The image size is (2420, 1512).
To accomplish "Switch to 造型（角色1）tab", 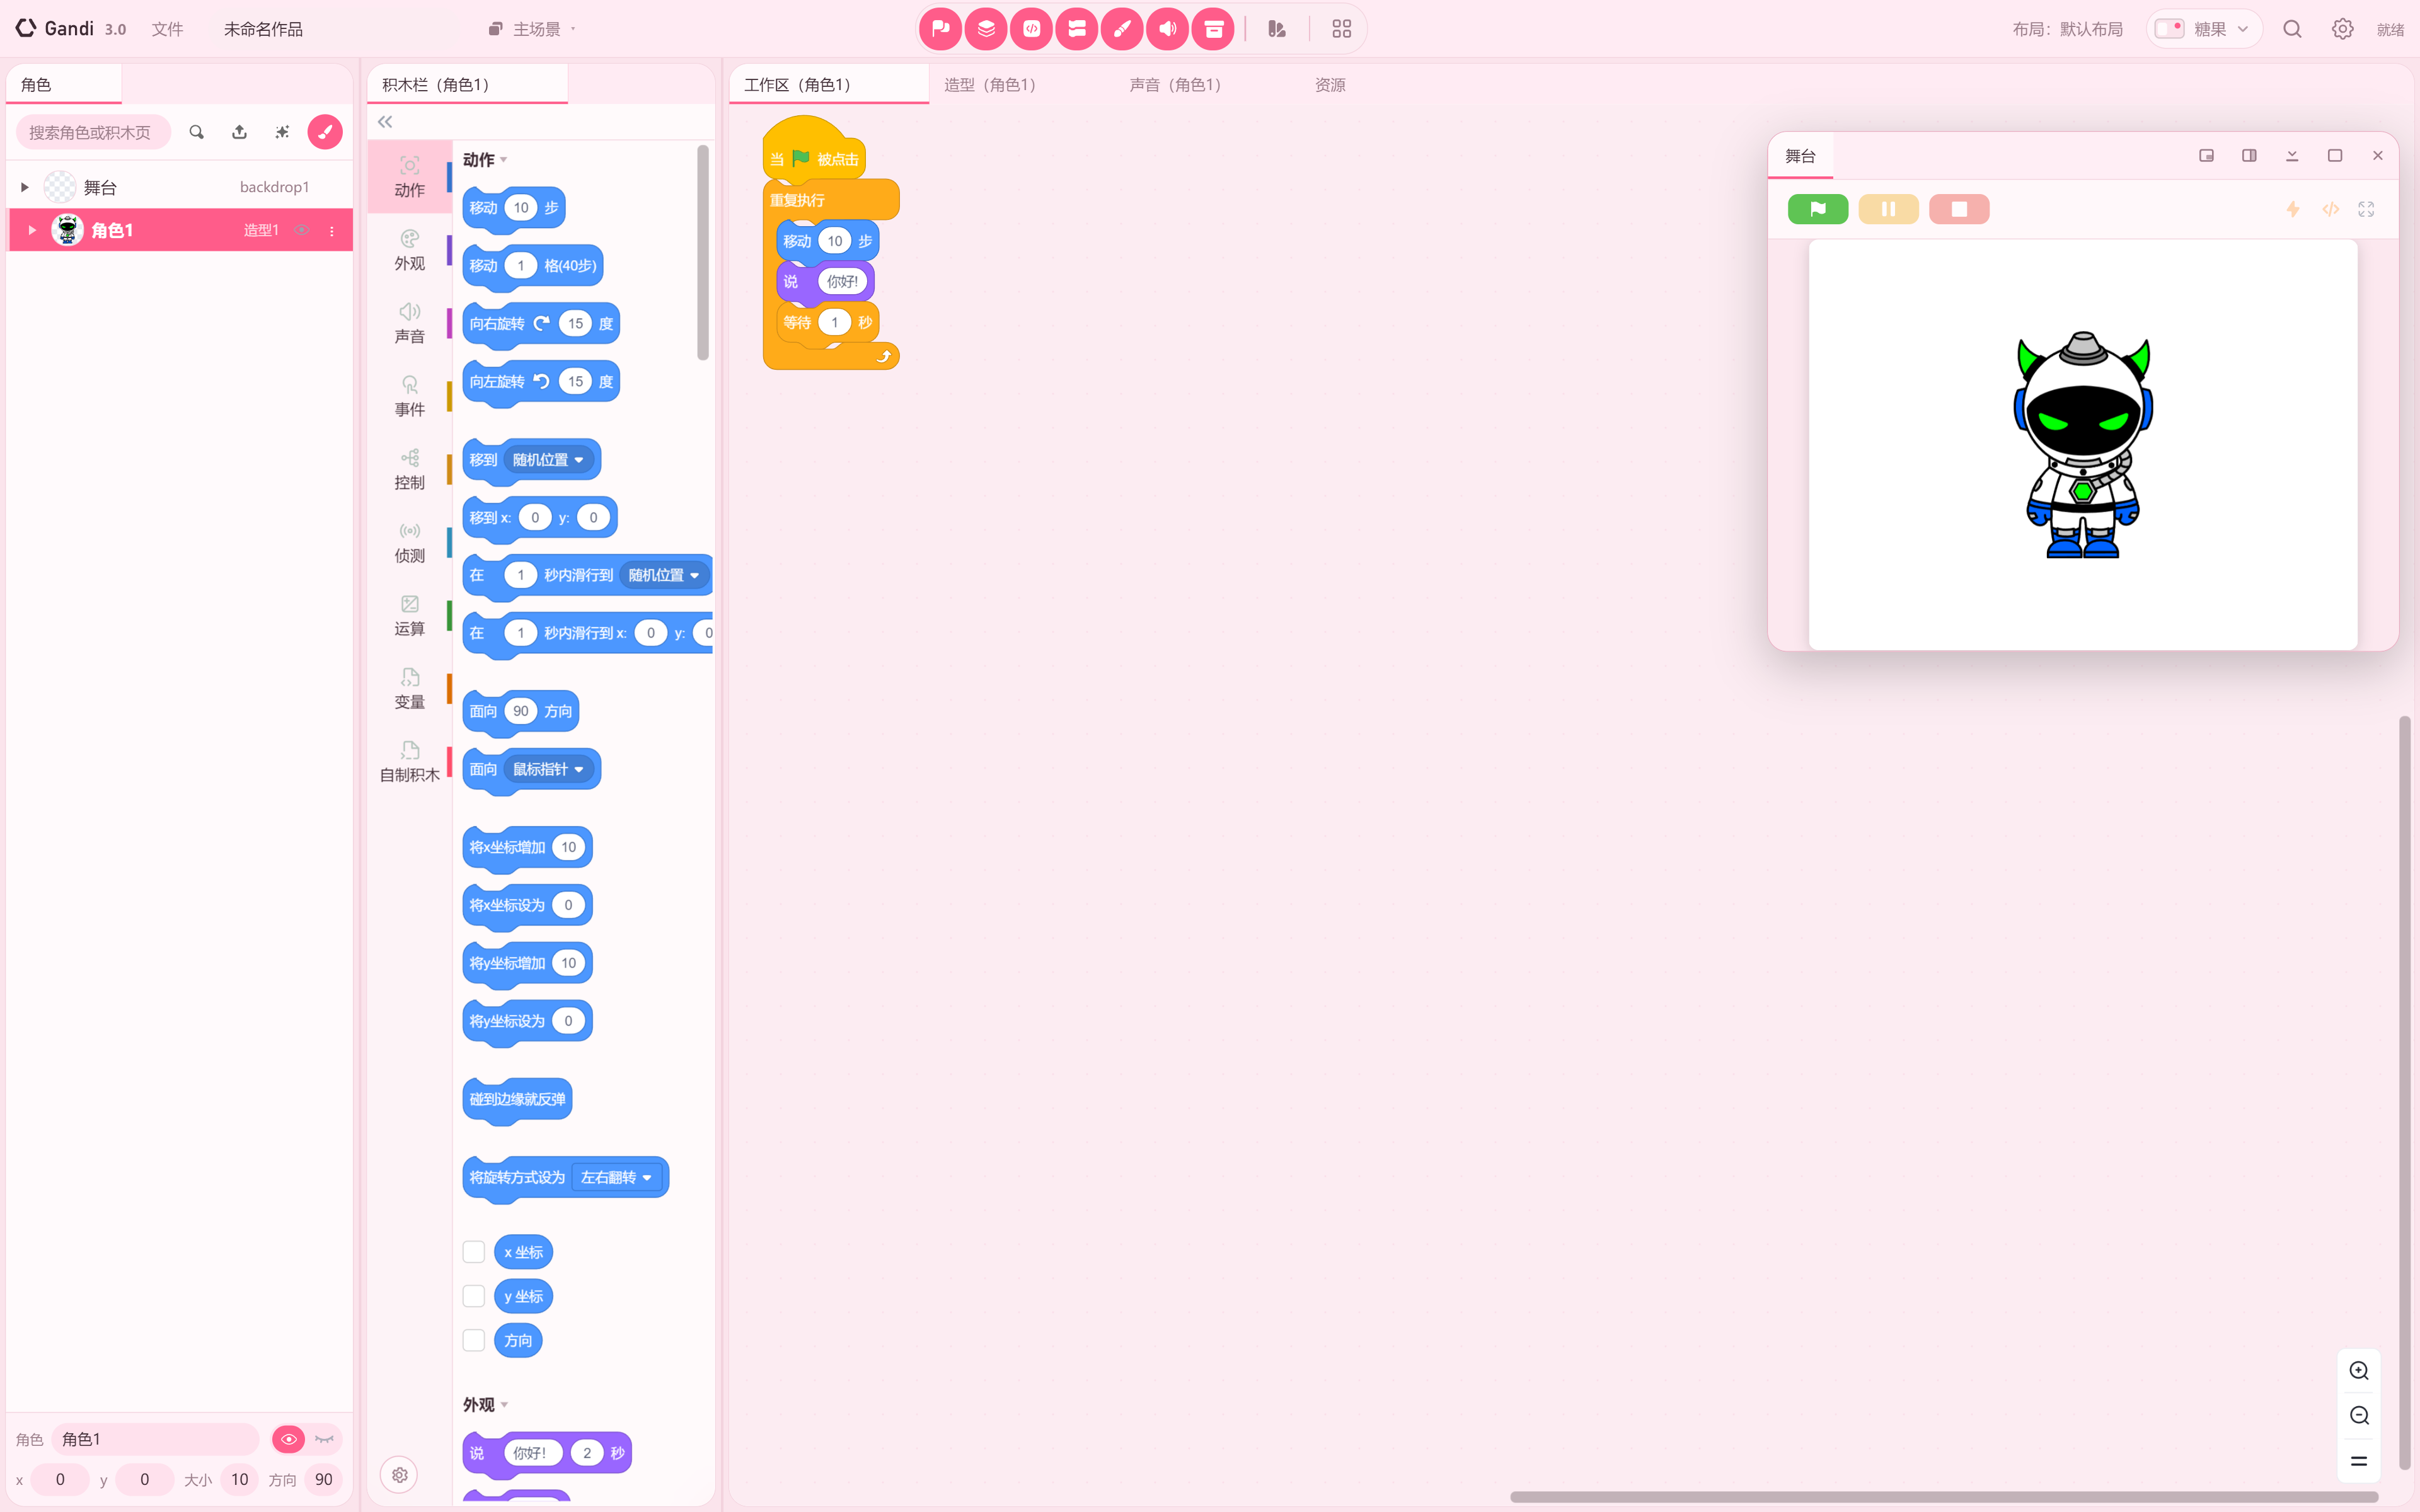I will (990, 85).
